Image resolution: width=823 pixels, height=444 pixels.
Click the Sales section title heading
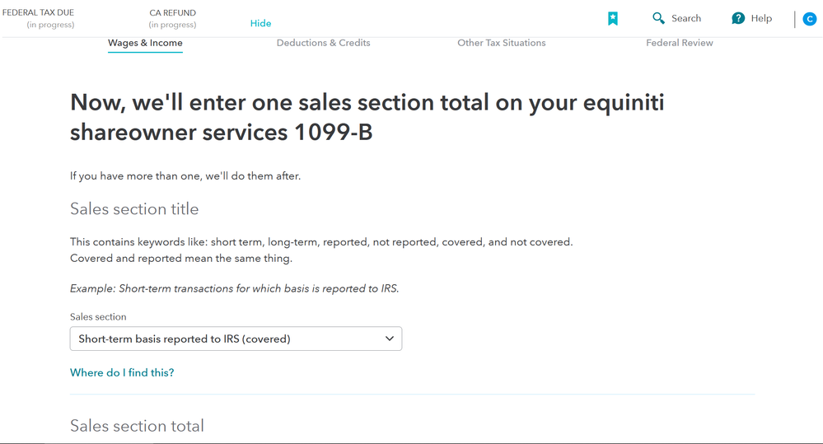coord(134,209)
